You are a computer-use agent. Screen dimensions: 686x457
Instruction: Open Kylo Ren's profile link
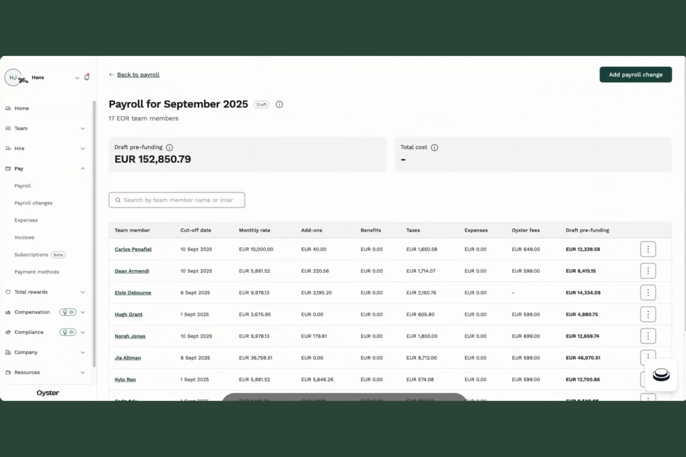(x=125, y=380)
